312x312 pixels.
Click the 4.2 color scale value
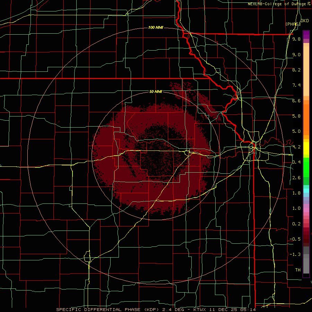(x=296, y=147)
